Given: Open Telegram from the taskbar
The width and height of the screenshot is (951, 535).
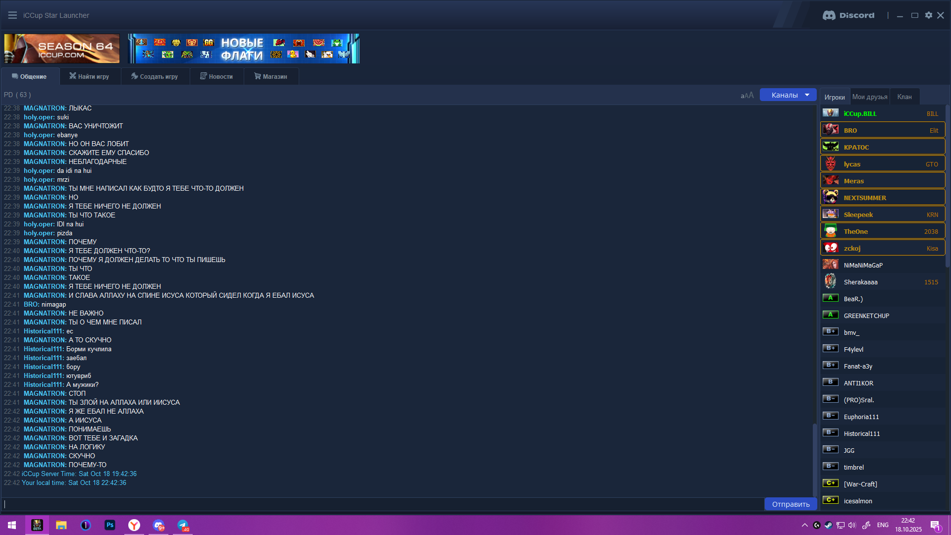Looking at the screenshot, I should pyautogui.click(x=183, y=525).
